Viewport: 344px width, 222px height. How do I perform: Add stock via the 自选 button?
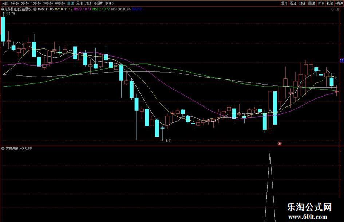(339, 4)
